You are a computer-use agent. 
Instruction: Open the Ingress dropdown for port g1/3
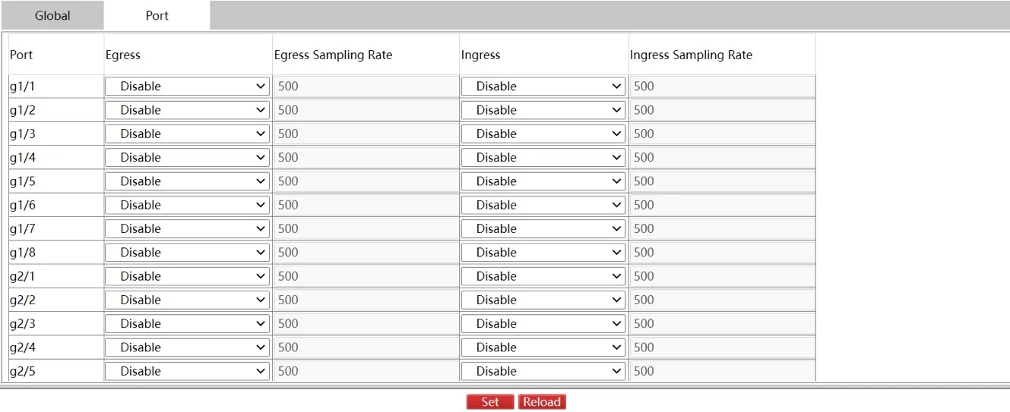click(543, 134)
